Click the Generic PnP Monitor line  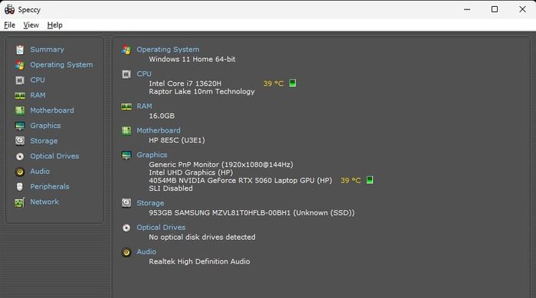click(x=221, y=165)
